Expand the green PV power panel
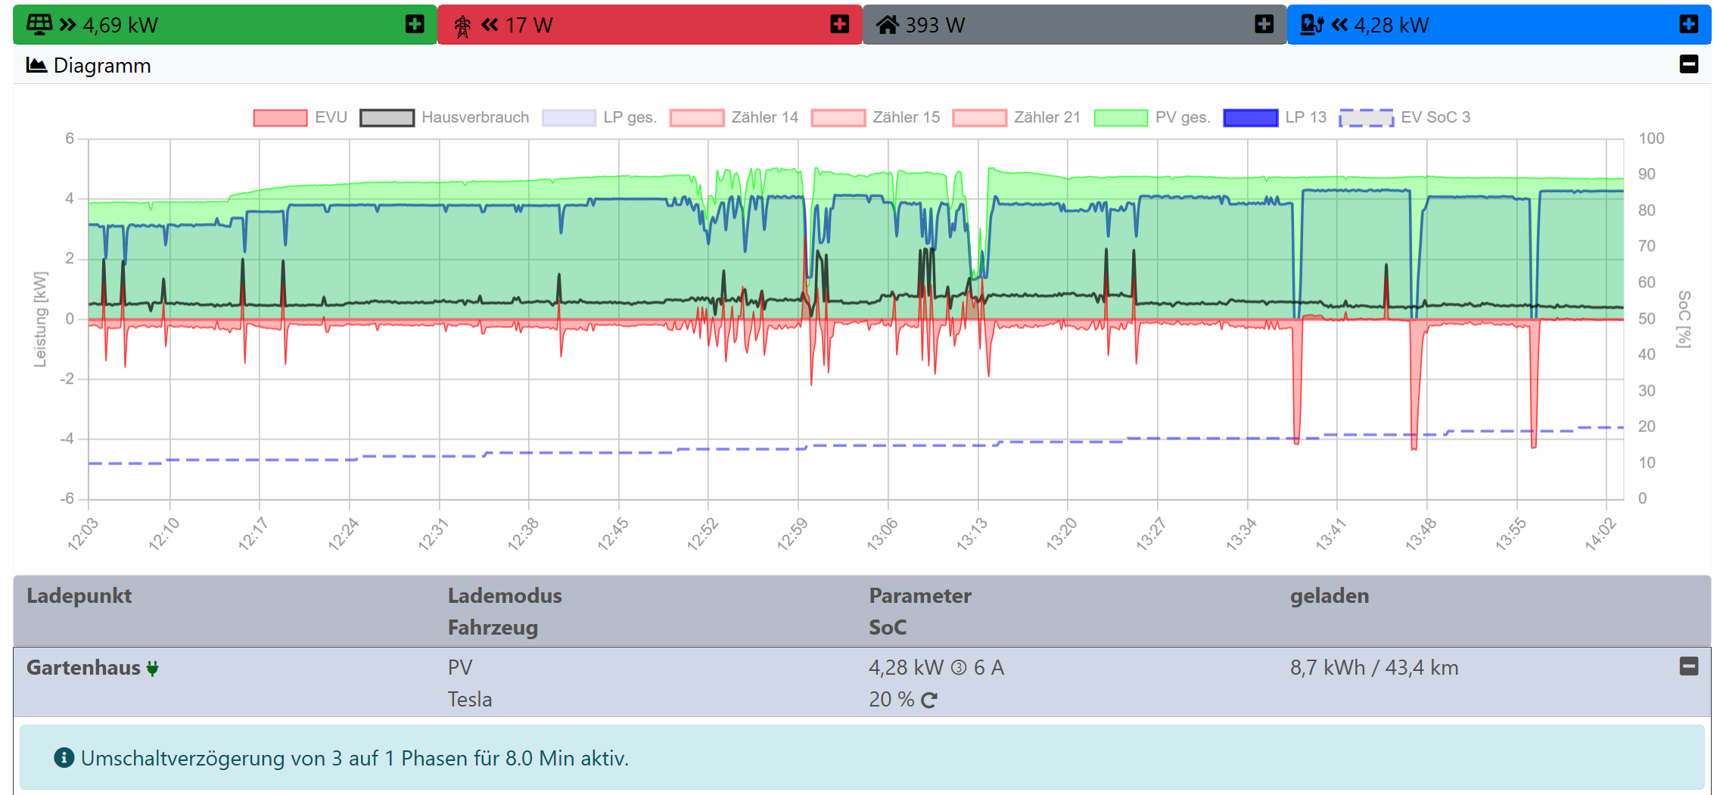The width and height of the screenshot is (1720, 795). coord(415,25)
